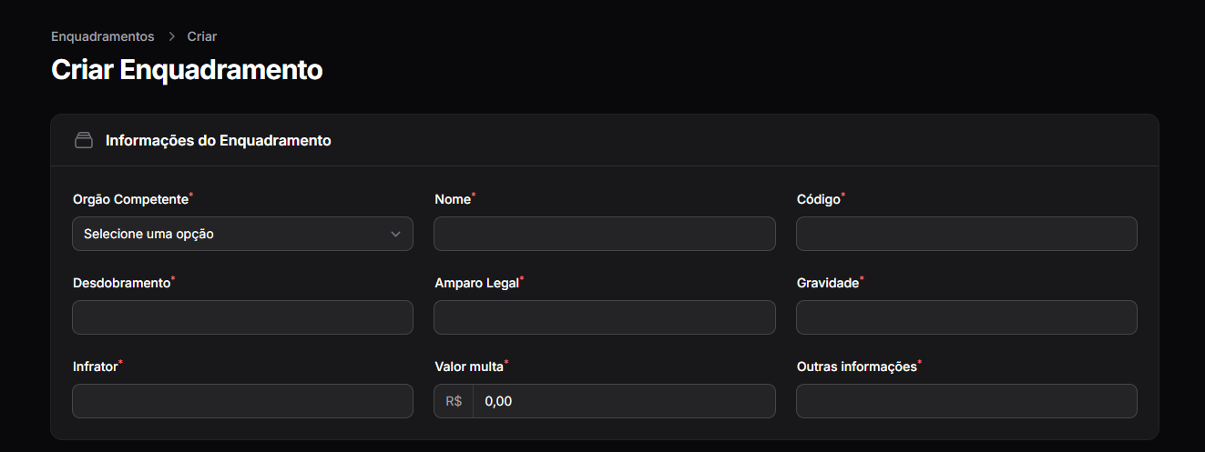Focus the Amparo Legal field
The image size is (1205, 452).
pyautogui.click(x=604, y=317)
